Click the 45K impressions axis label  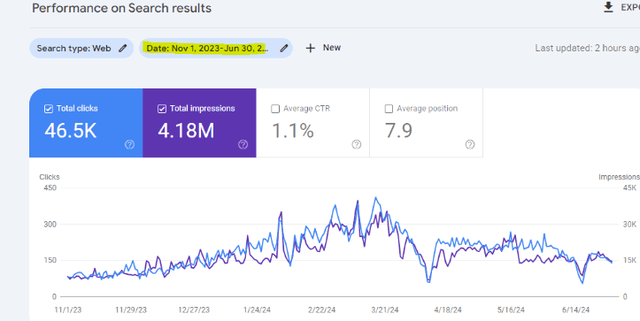coord(629,188)
